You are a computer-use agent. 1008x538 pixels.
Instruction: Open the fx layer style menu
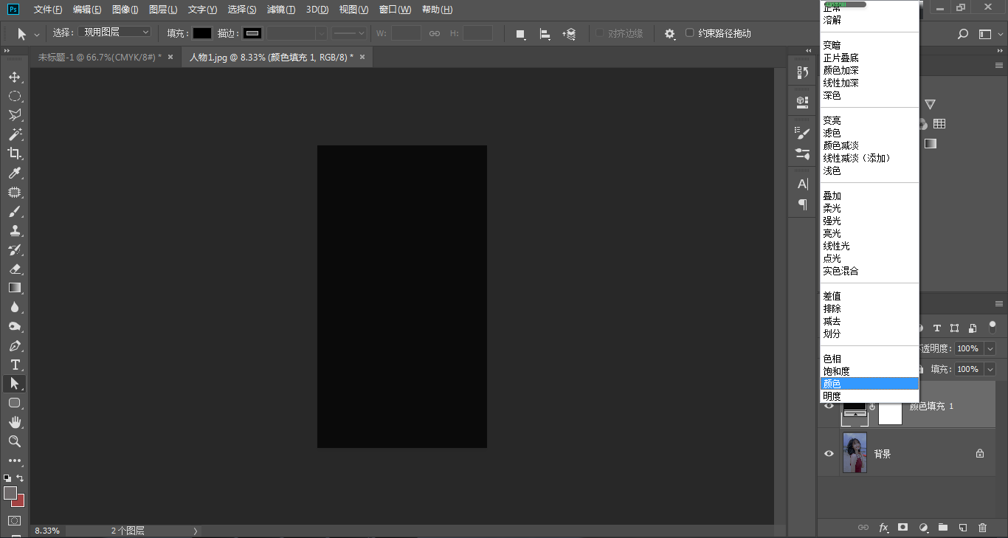883,528
